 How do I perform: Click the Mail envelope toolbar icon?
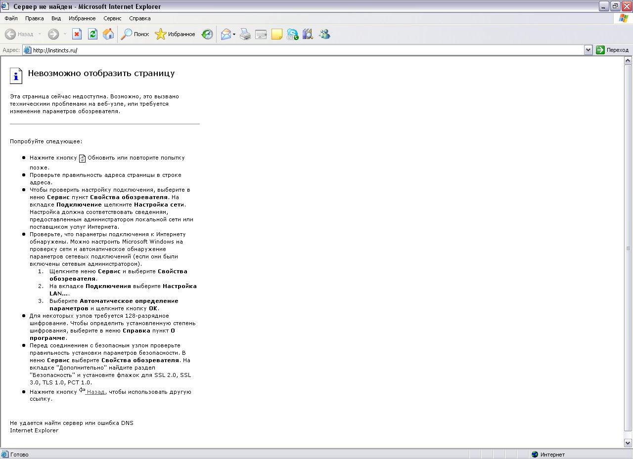point(226,34)
